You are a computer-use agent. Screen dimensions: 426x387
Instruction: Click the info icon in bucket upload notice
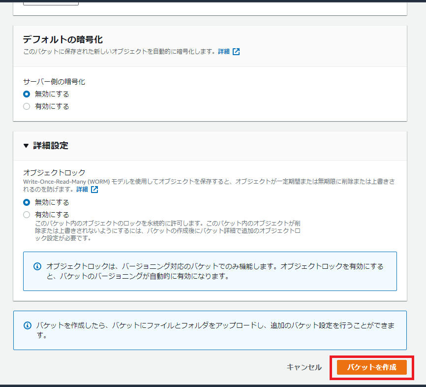(x=28, y=325)
